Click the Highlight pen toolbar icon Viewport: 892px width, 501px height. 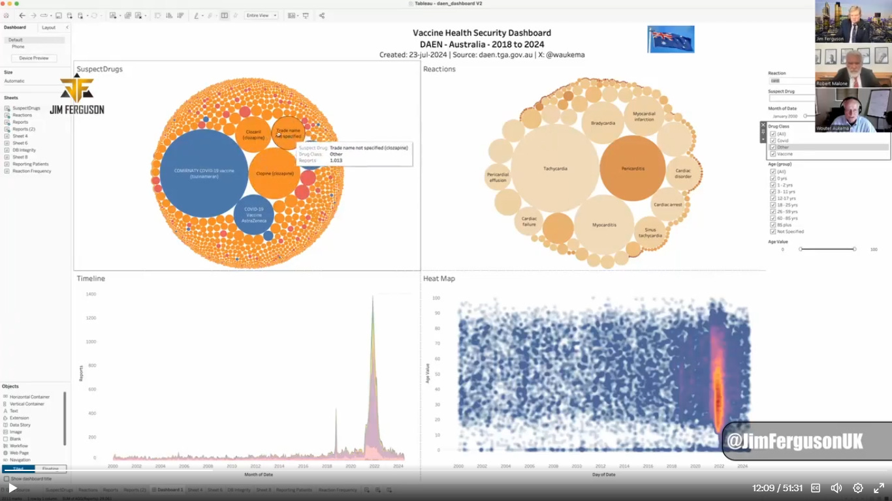pos(196,15)
